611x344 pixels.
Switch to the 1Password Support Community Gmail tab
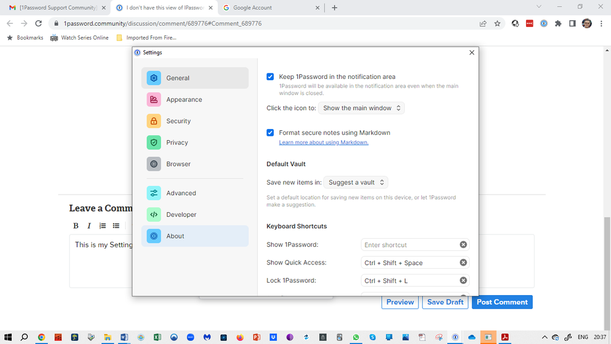click(x=55, y=8)
